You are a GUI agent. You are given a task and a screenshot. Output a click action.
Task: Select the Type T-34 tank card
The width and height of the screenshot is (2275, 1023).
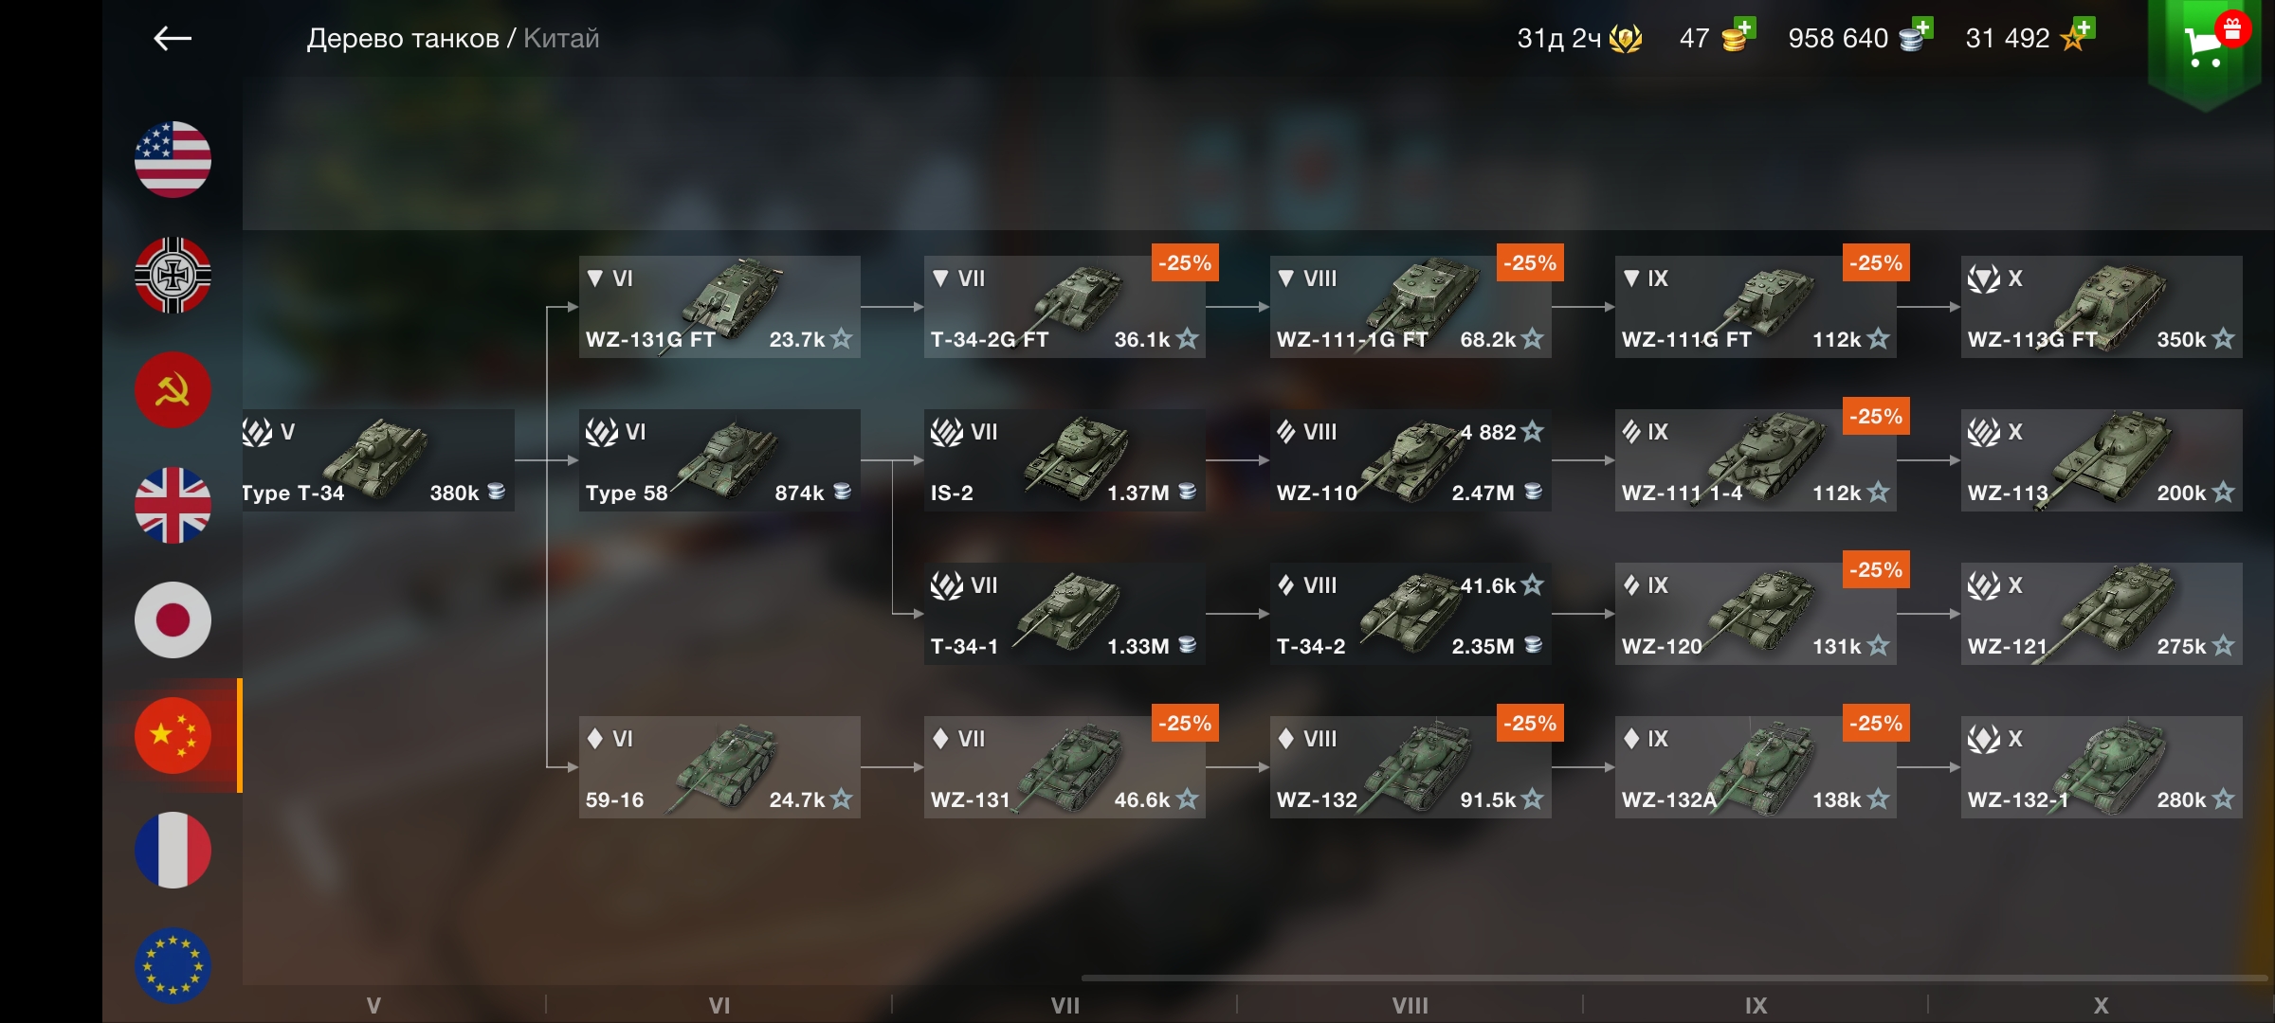[x=377, y=460]
